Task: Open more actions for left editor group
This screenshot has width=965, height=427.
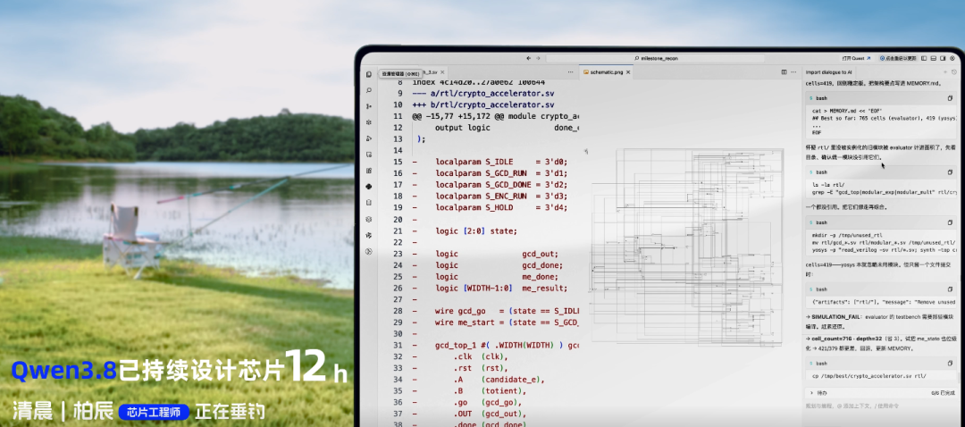Action: coord(570,72)
